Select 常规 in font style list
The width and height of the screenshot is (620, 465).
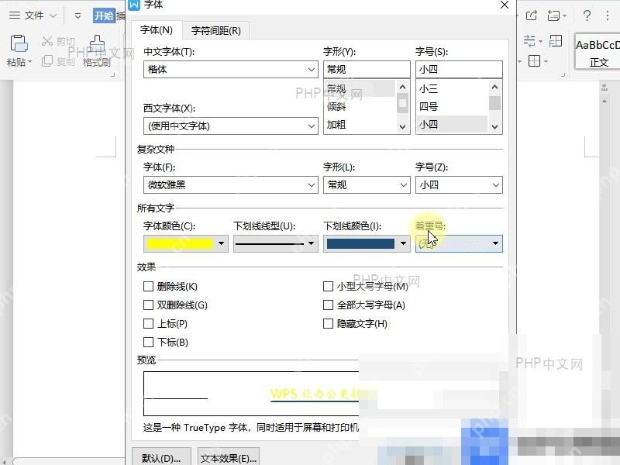360,88
